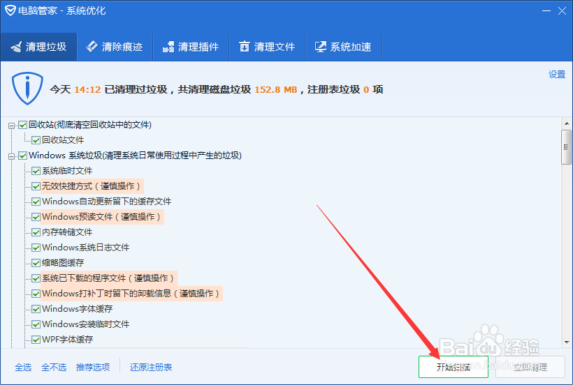Switch to the 系统加速 tab

point(343,47)
